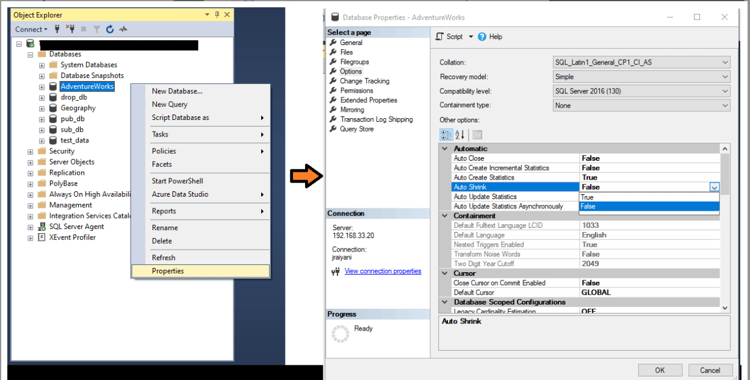Click the pin icon on Object Explorer panel
This screenshot has width=750, height=380.
[x=217, y=15]
